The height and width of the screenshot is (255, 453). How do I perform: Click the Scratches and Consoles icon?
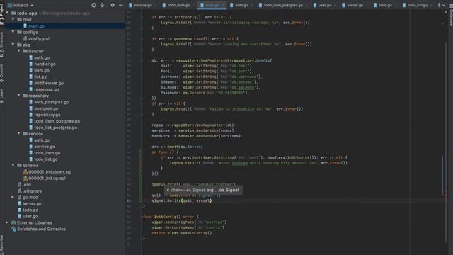(13, 229)
